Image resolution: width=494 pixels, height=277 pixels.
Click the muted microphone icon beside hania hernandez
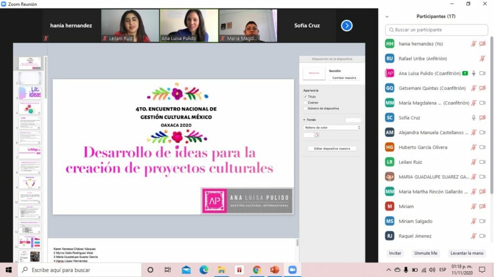tap(474, 44)
